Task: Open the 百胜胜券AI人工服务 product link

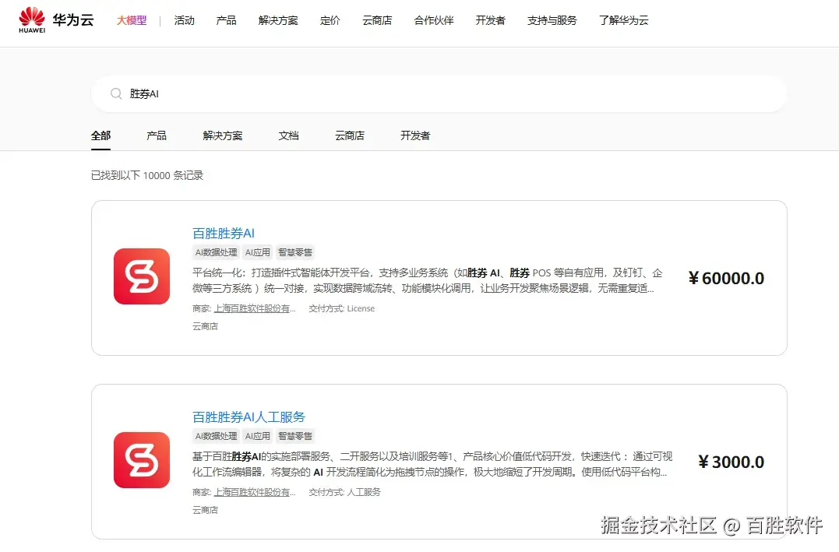Action: 249,417
